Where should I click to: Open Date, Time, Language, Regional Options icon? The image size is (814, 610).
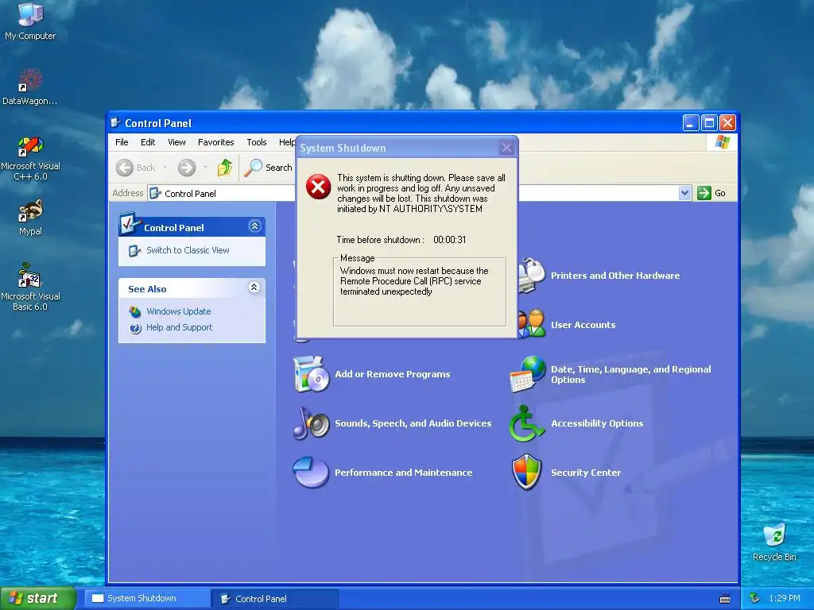528,374
